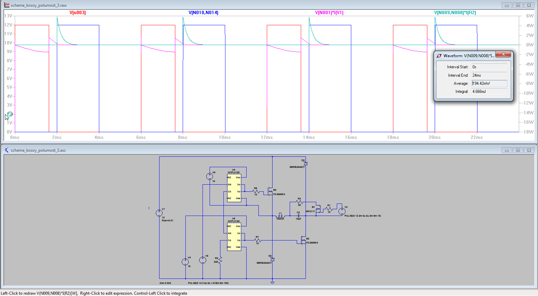Click the V(n003) red trace label
The height and width of the screenshot is (296, 538).
tap(77, 12)
